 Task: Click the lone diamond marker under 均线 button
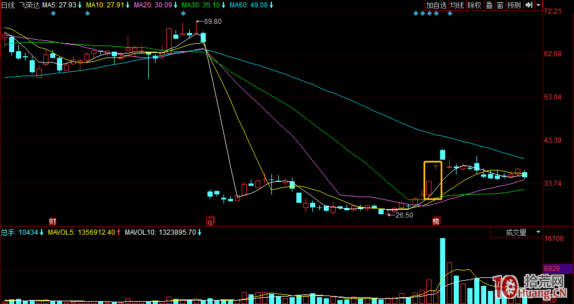(x=450, y=14)
